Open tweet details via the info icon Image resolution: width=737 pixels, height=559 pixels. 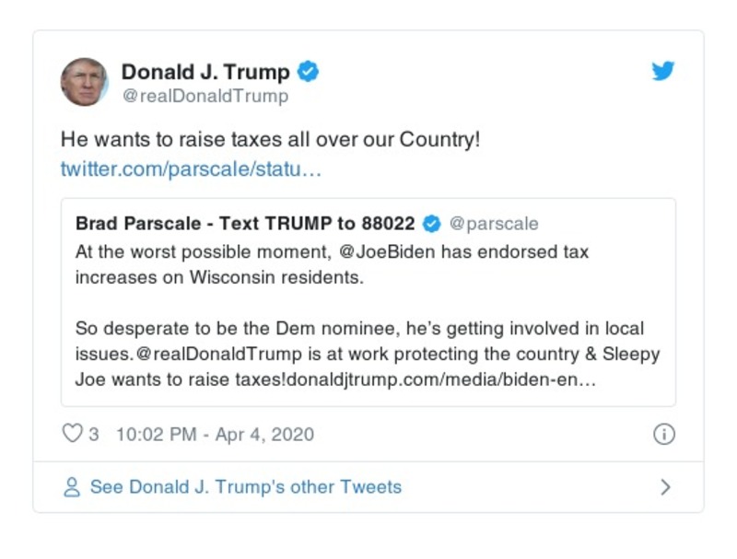click(665, 434)
